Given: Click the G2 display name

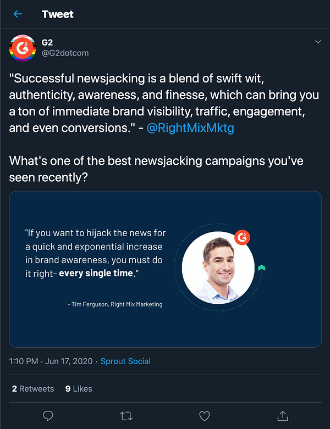Looking at the screenshot, I should coord(47,42).
